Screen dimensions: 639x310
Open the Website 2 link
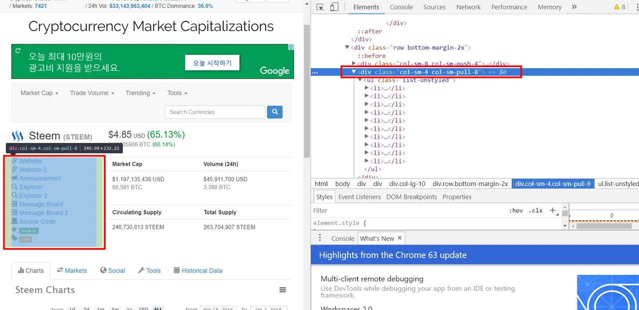click(33, 169)
